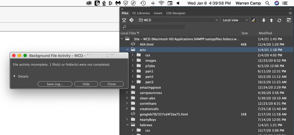Open the Git repository icon in Files panel

(132, 20)
